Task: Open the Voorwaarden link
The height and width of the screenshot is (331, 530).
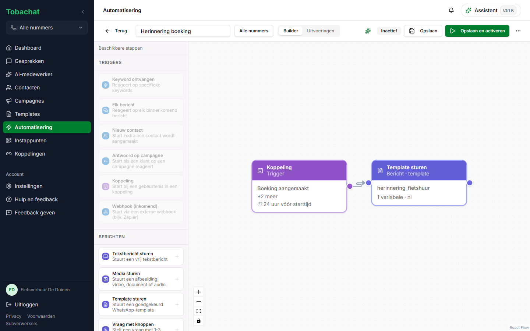Action: pos(41,316)
